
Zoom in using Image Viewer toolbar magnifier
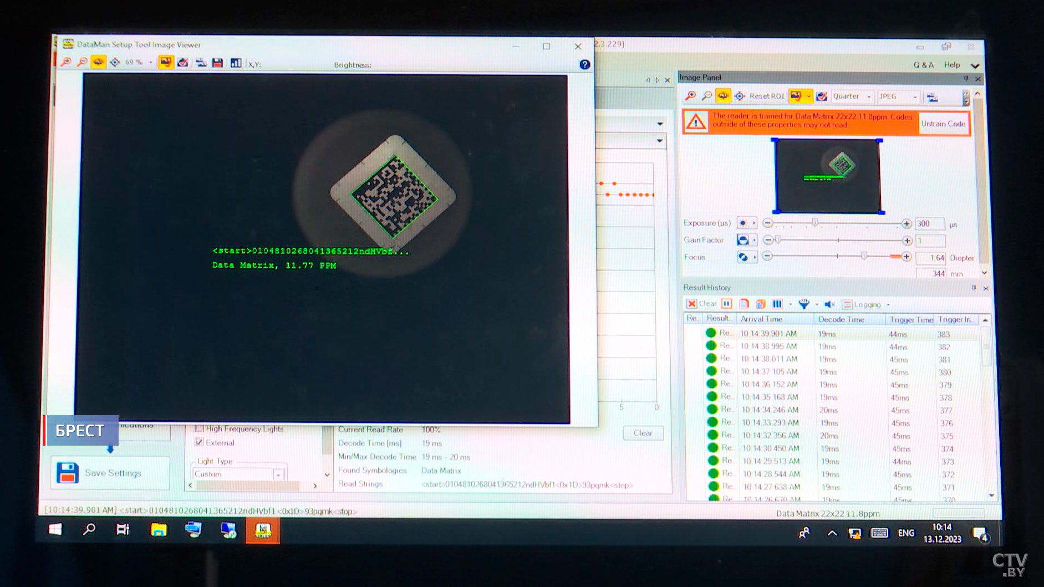(x=66, y=62)
